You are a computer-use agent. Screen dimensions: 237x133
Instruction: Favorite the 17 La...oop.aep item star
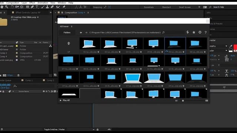(x=141, y=86)
